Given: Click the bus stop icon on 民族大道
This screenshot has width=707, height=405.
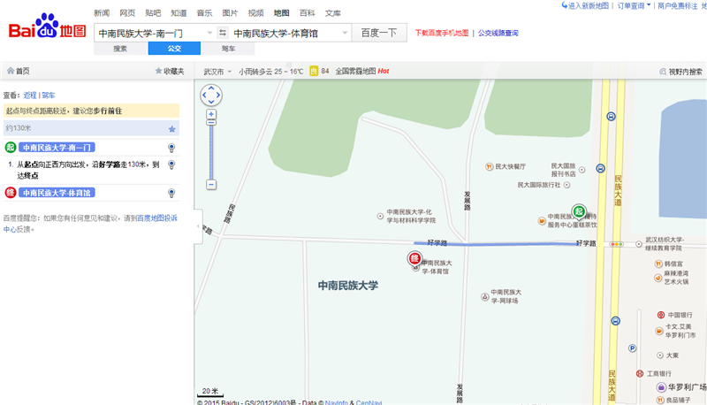Looking at the screenshot, I should [601, 168].
